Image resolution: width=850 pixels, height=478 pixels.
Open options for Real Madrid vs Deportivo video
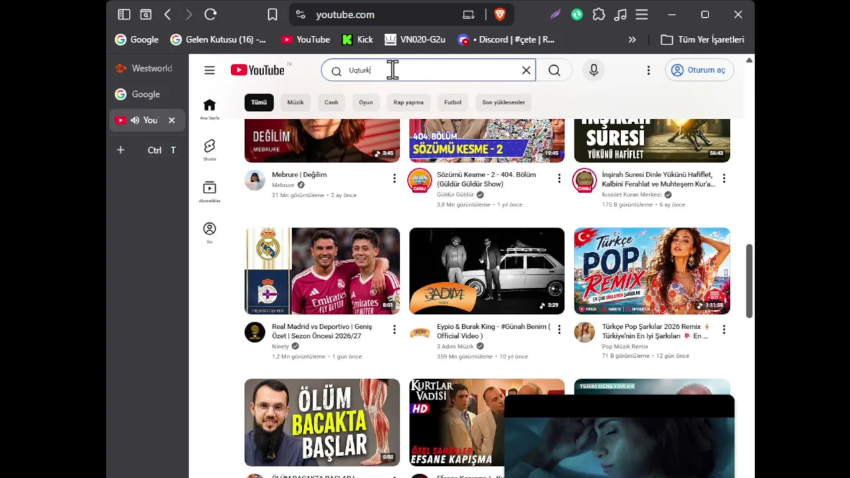(x=394, y=330)
